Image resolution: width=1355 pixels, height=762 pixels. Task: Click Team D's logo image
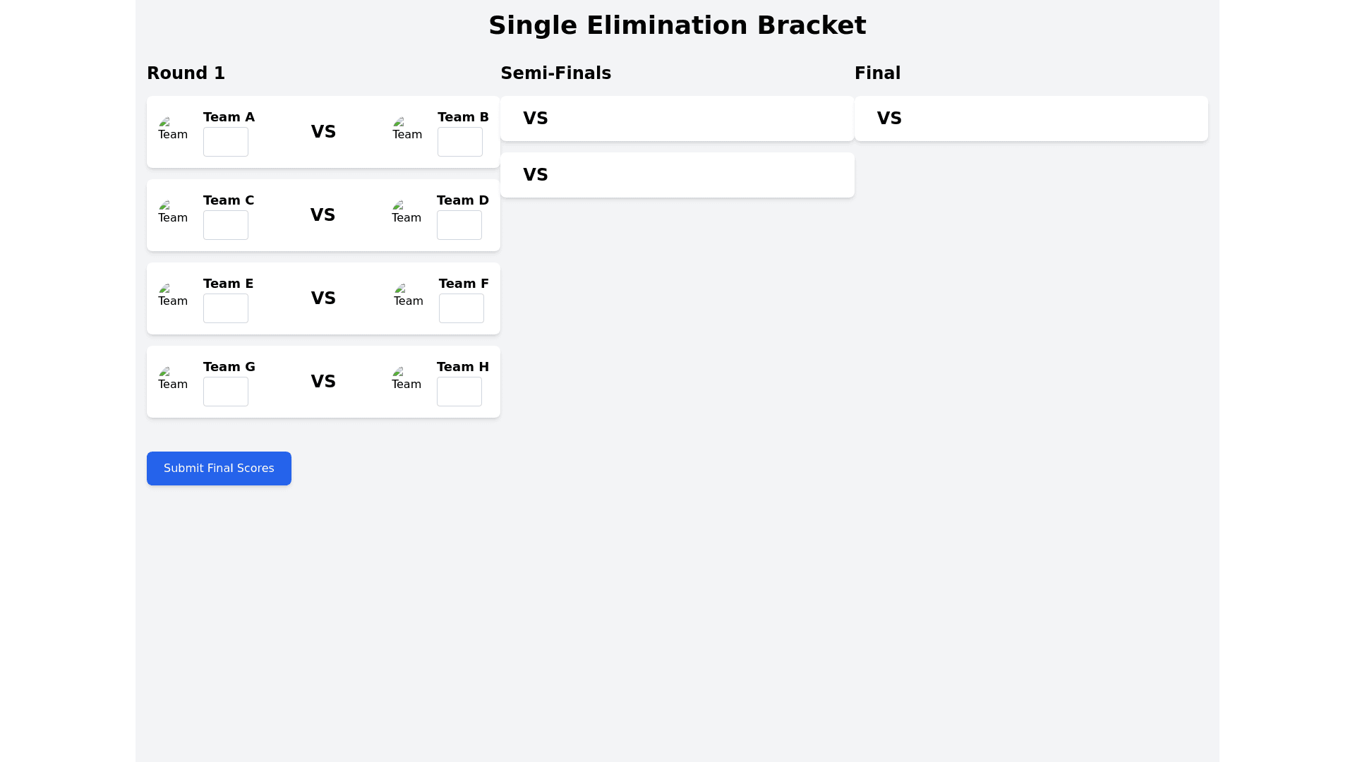pos(406,214)
